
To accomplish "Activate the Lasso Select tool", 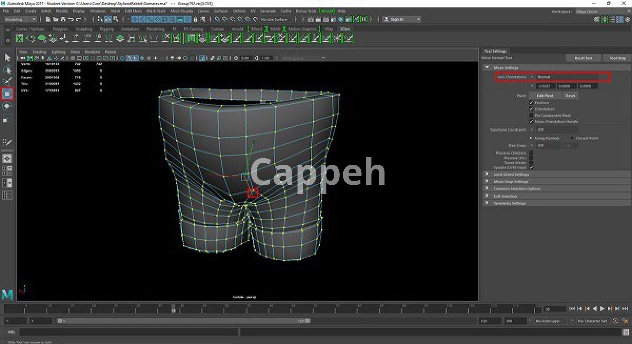I will [x=7, y=70].
